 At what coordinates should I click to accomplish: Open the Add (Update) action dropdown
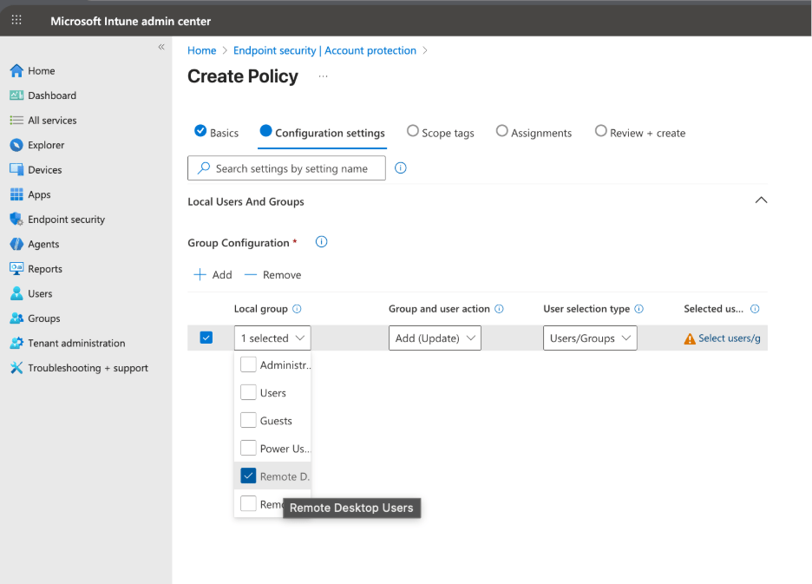[x=435, y=338]
